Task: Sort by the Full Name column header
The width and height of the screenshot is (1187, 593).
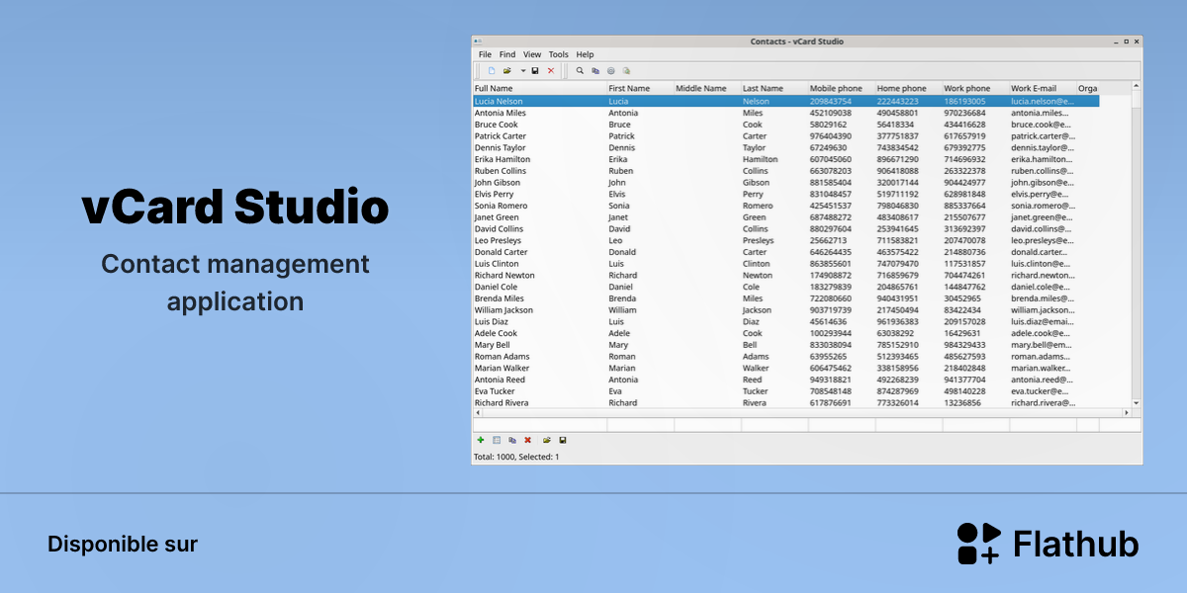Action: tap(539, 88)
